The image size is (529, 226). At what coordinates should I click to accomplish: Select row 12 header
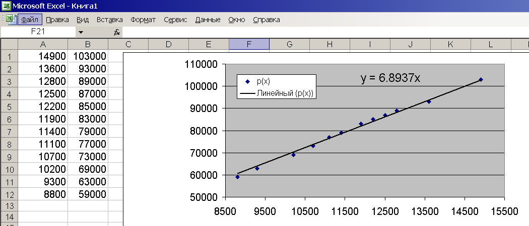coord(9,194)
